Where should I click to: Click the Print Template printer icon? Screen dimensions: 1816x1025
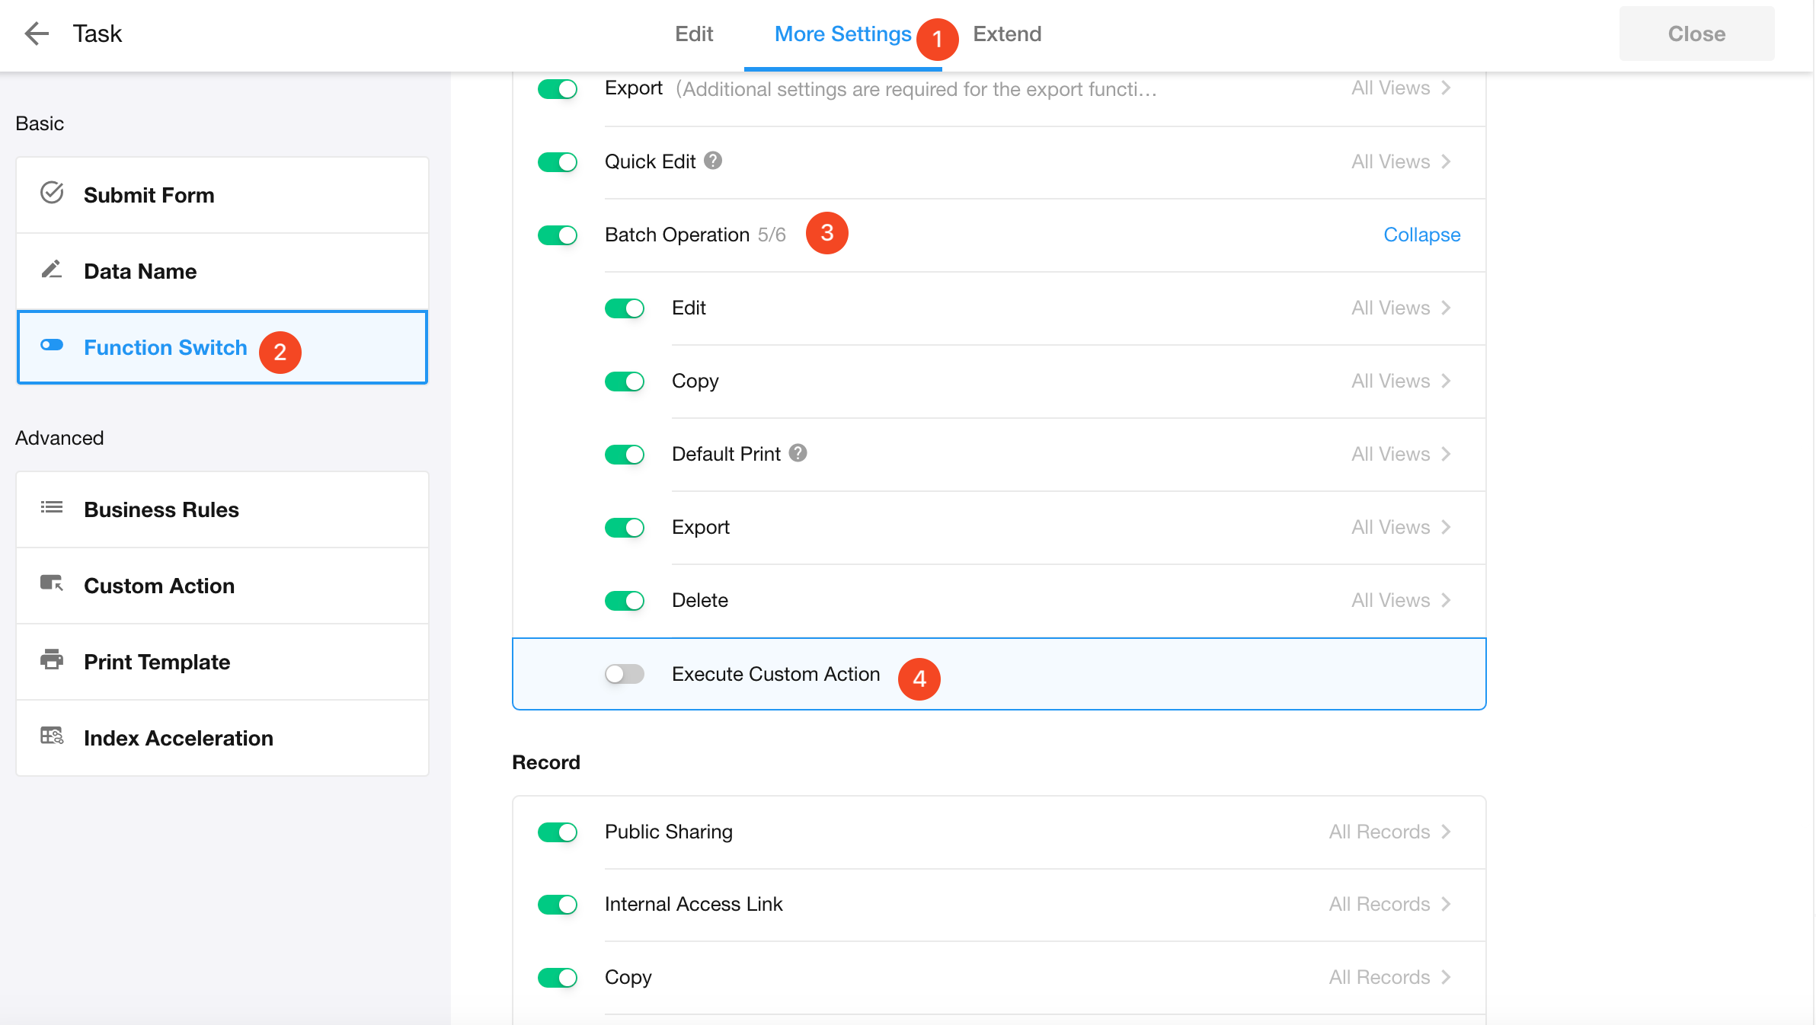[x=52, y=660]
